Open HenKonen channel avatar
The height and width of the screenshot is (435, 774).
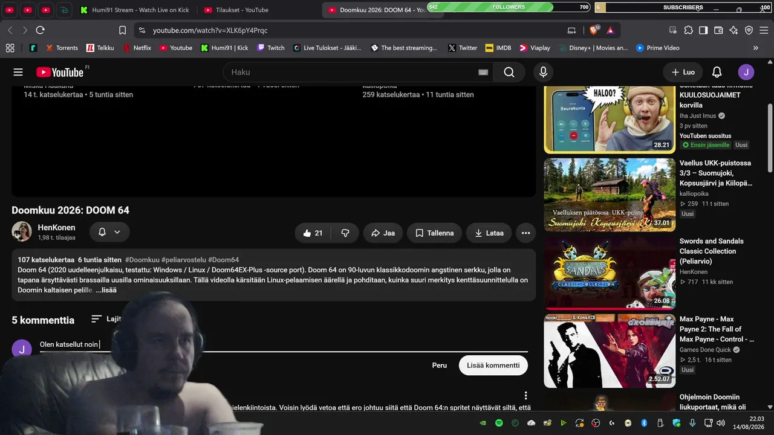[22, 231]
